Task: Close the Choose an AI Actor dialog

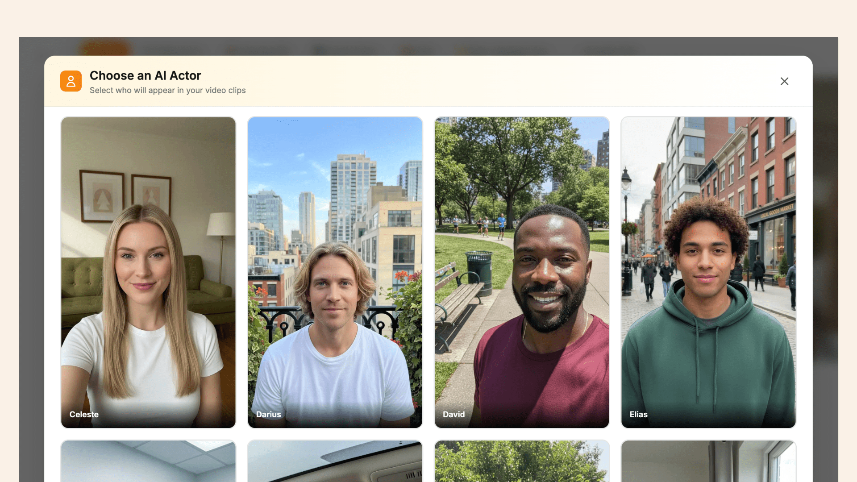Action: 784,81
